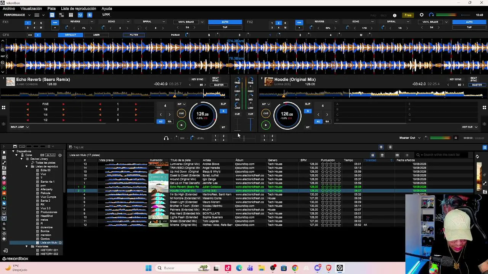This screenshot has height=274, width=488.
Task: Click the Apple Music source icon in sidebar
Action: click(4, 183)
